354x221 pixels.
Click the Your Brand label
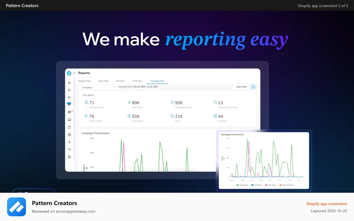click(88, 95)
